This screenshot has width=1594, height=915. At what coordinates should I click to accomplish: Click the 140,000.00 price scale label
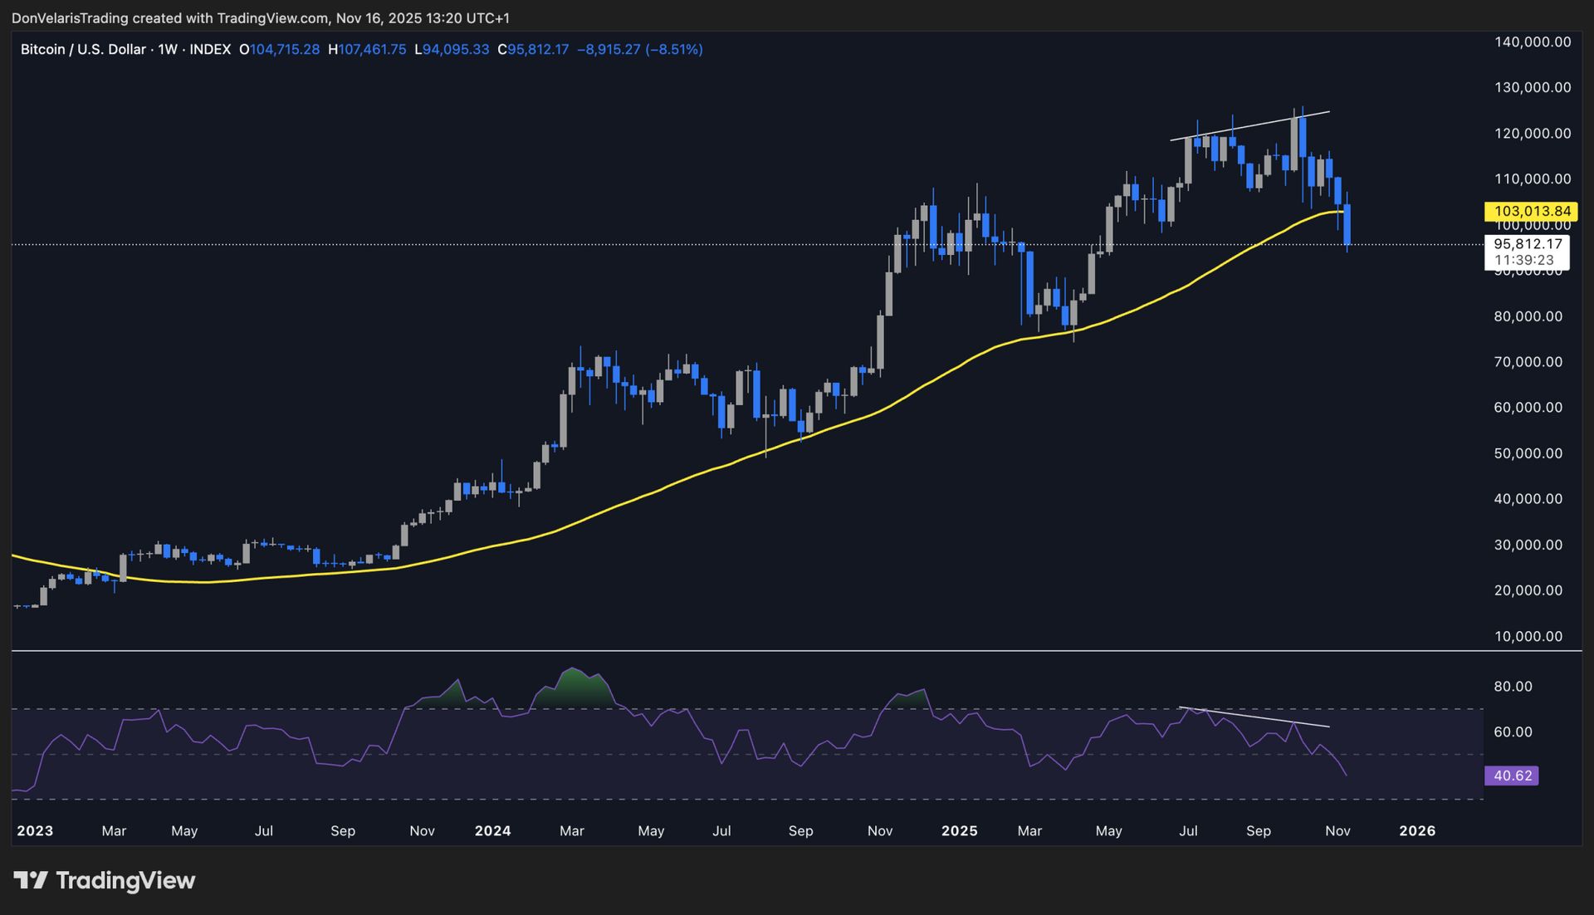coord(1532,42)
